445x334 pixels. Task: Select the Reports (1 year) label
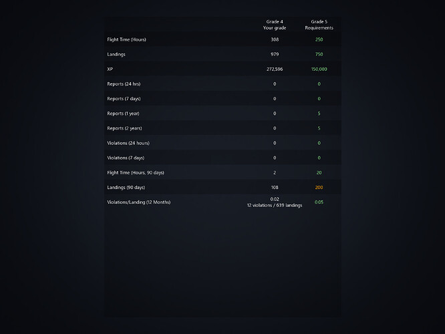pos(123,114)
